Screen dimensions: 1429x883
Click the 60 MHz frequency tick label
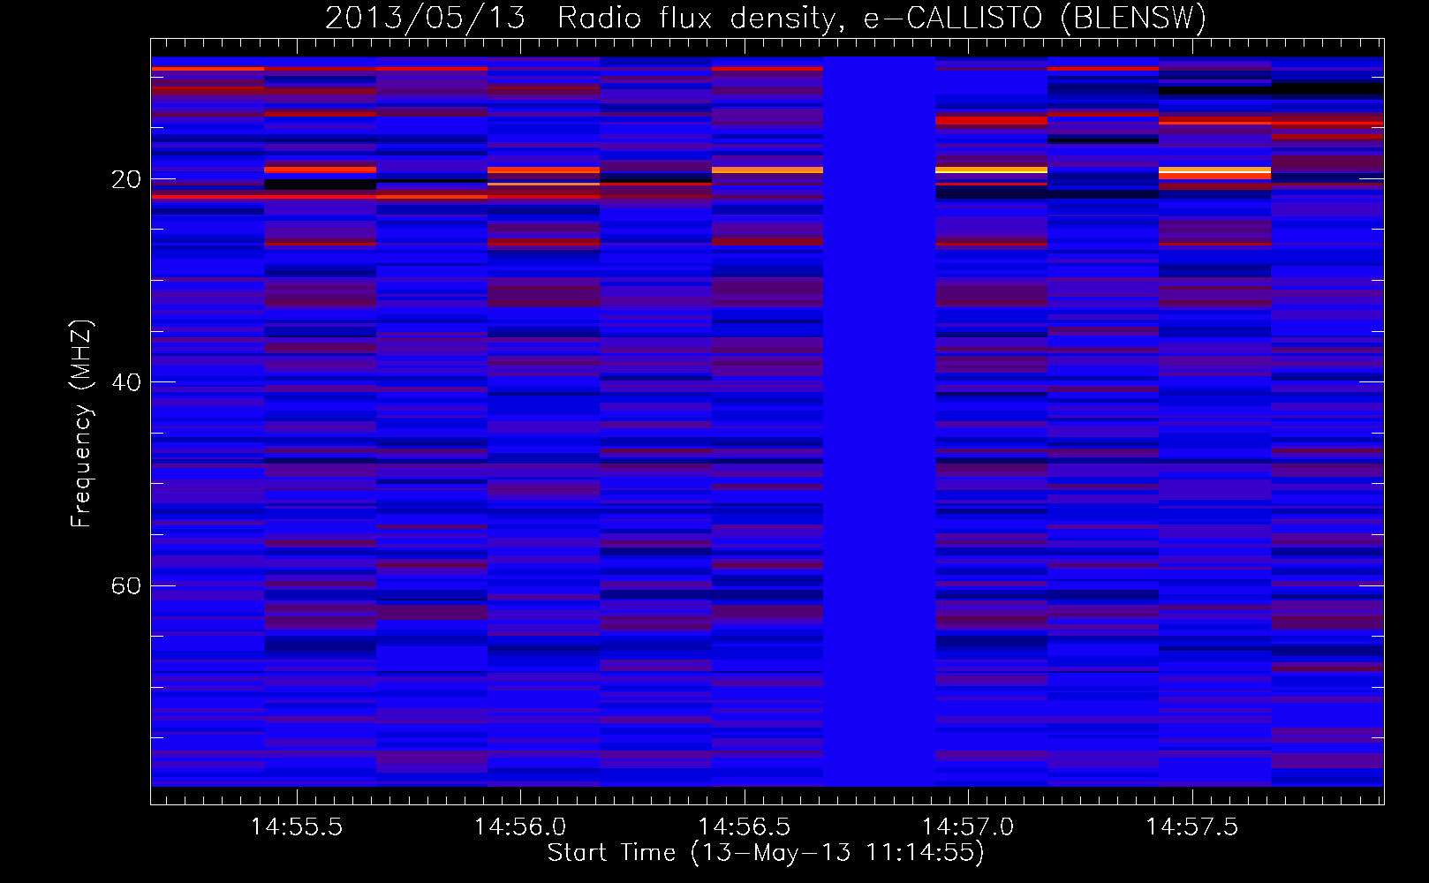click(x=126, y=586)
